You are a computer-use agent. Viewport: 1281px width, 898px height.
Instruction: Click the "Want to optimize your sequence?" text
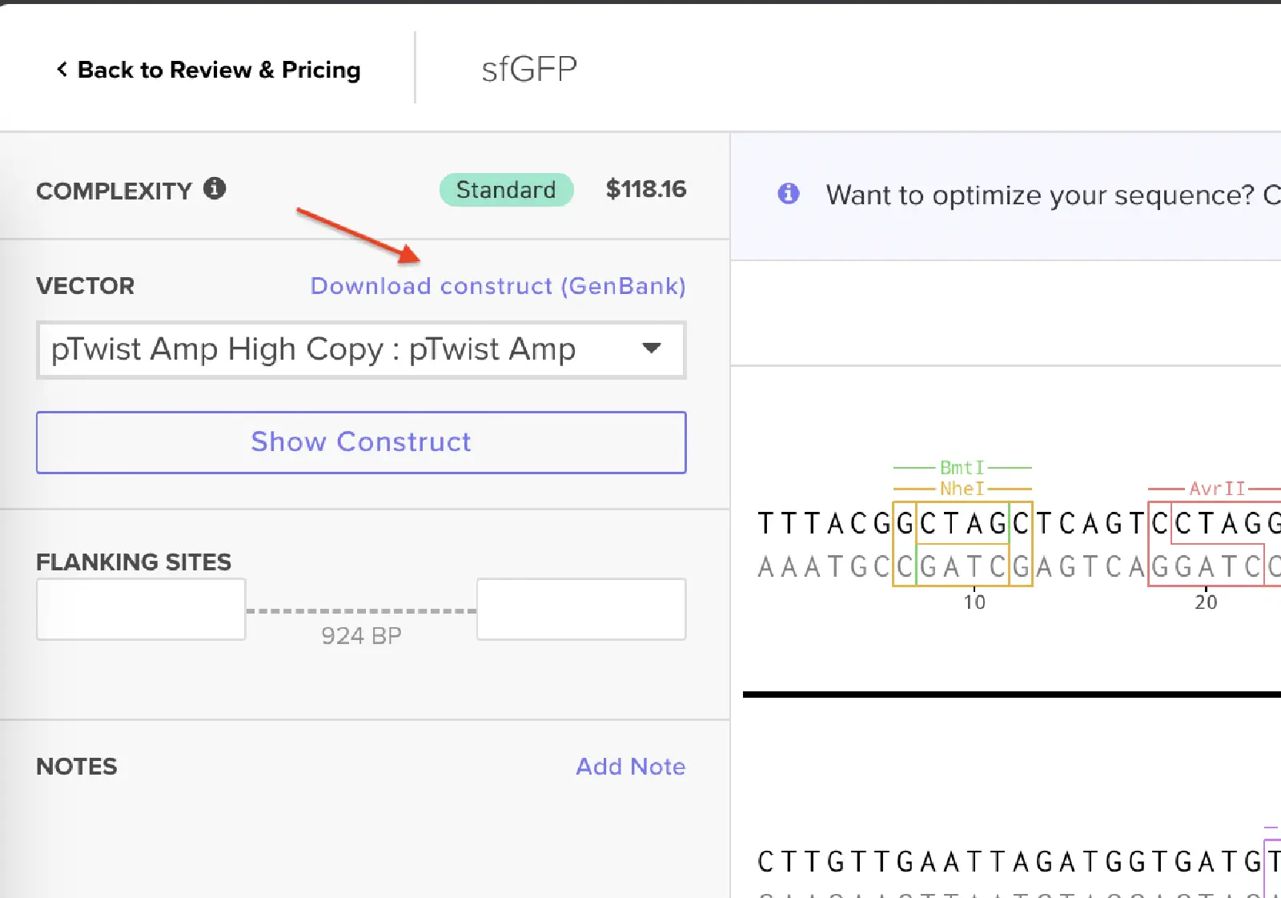click(x=1041, y=195)
